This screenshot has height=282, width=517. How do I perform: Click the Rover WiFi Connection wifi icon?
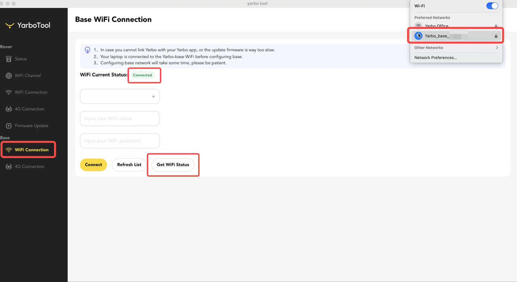[x=8, y=92]
